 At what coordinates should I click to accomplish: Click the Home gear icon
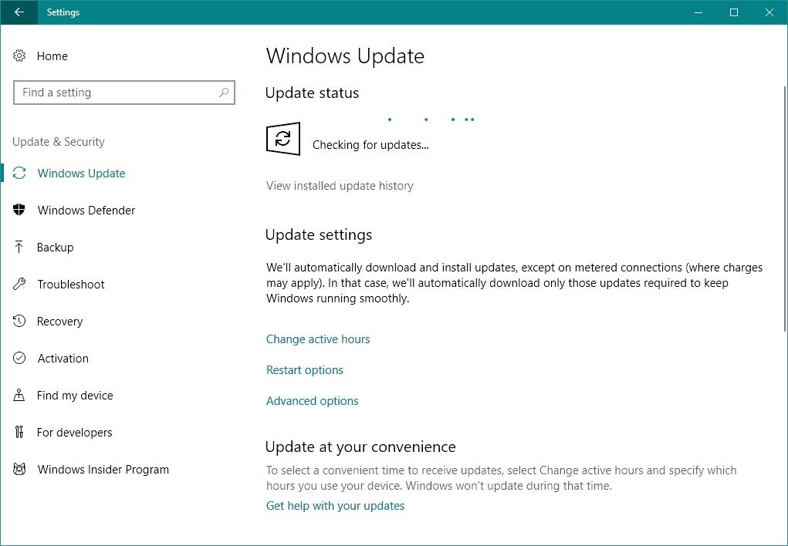point(19,56)
